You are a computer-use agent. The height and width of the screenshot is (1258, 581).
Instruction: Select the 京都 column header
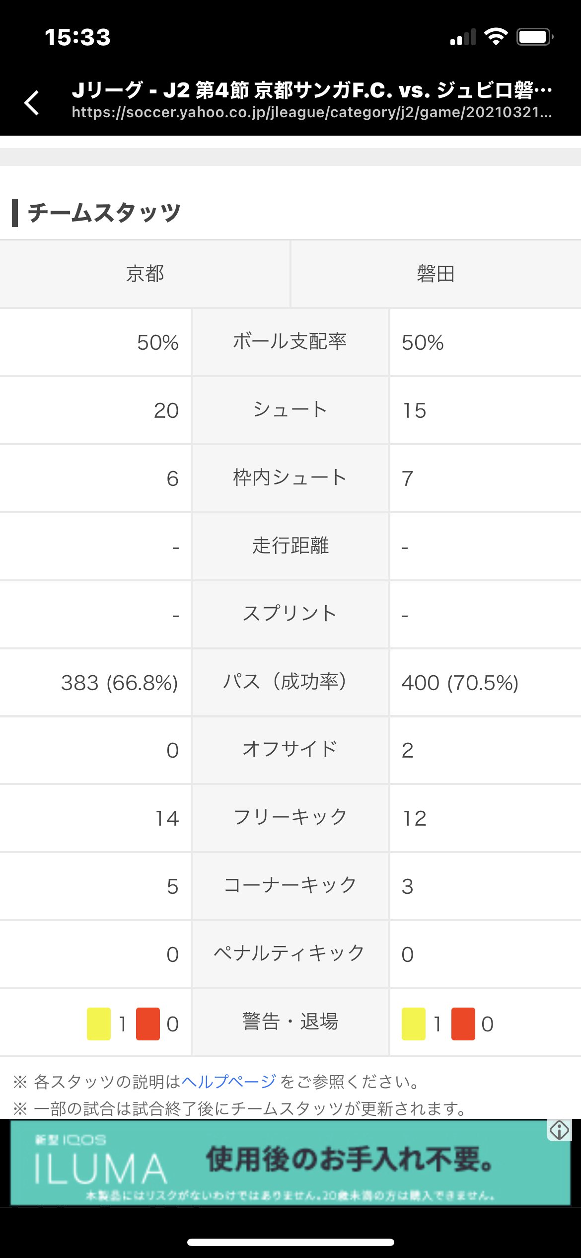click(x=145, y=274)
